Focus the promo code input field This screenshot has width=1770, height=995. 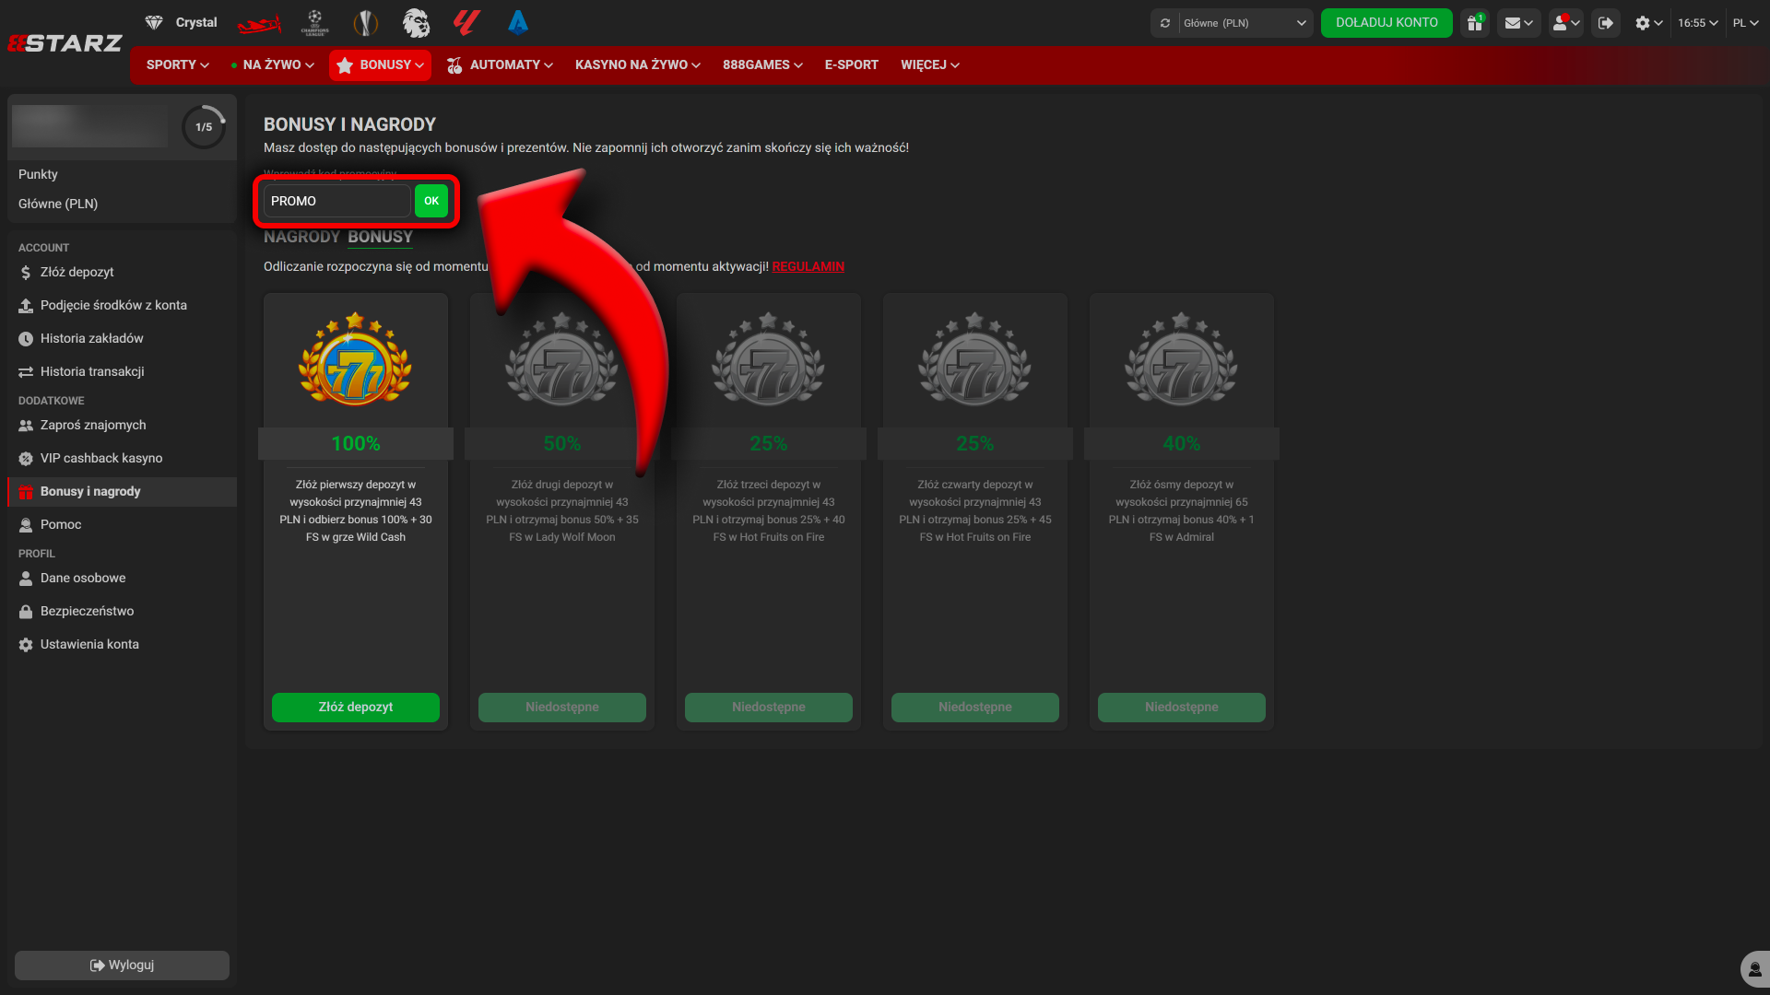pyautogui.click(x=336, y=201)
